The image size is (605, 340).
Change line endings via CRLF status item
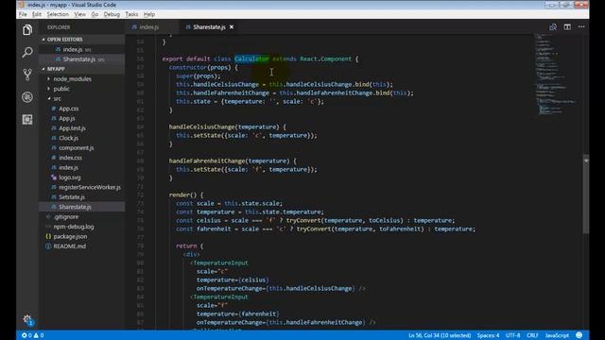tap(532, 335)
